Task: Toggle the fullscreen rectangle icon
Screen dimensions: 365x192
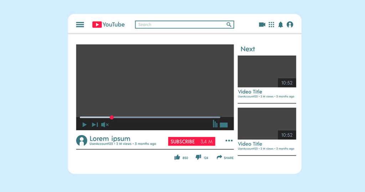Action: click(x=224, y=125)
